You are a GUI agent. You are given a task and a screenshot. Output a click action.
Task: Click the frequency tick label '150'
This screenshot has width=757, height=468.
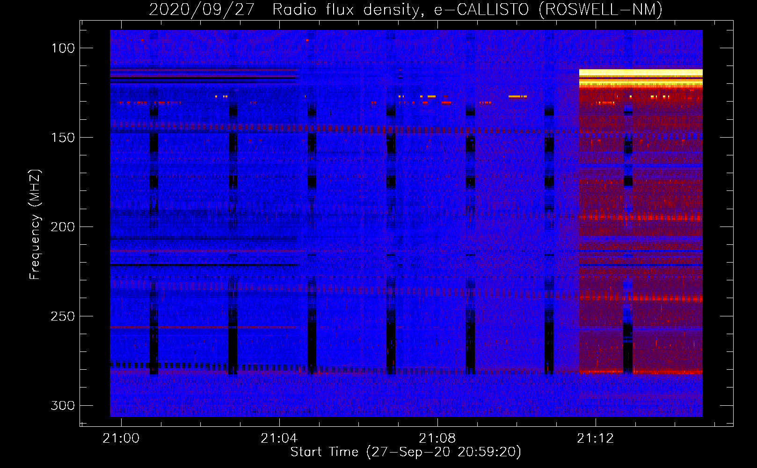click(63, 138)
